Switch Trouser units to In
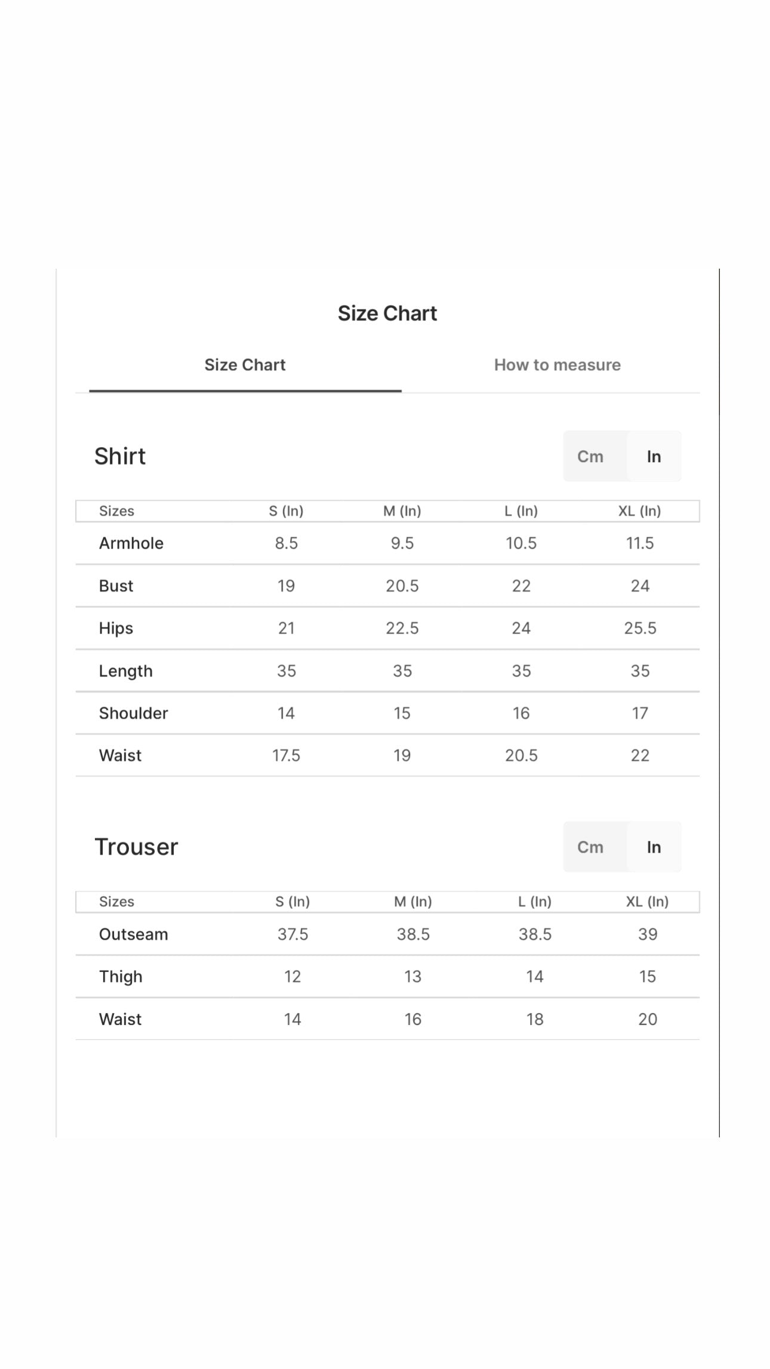The image size is (770, 1369). tap(654, 847)
